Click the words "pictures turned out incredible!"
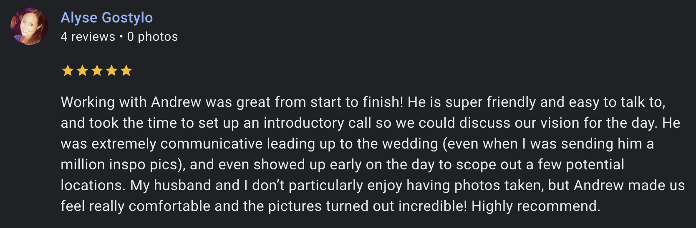 tap(367, 206)
